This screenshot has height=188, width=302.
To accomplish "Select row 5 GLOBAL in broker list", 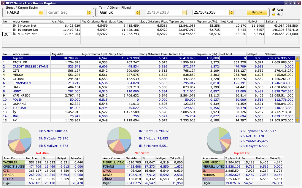I will pyautogui.click(x=148, y=79).
